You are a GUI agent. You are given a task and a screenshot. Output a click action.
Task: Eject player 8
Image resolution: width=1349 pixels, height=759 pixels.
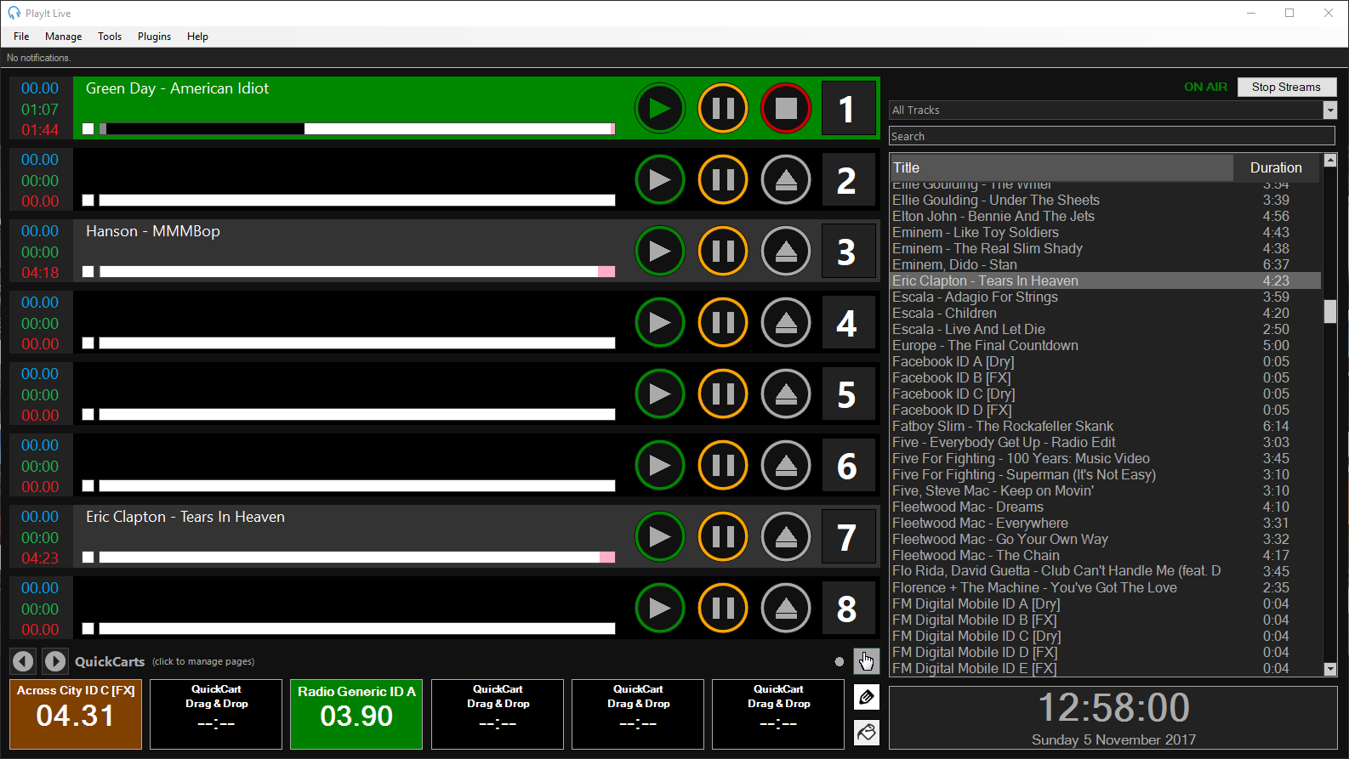(786, 609)
